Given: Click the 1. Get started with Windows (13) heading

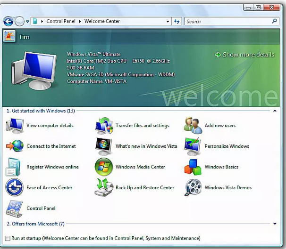Looking at the screenshot, I should click(x=41, y=111).
